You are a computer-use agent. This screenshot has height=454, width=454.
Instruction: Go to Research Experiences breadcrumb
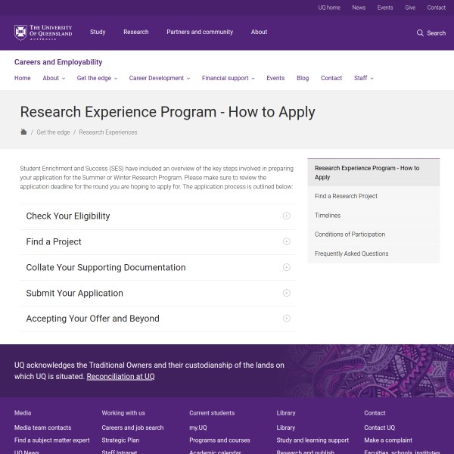click(x=108, y=132)
